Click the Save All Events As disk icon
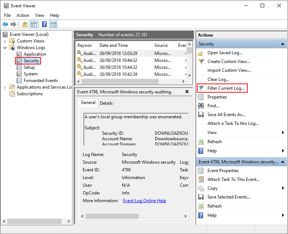 [x=201, y=115]
